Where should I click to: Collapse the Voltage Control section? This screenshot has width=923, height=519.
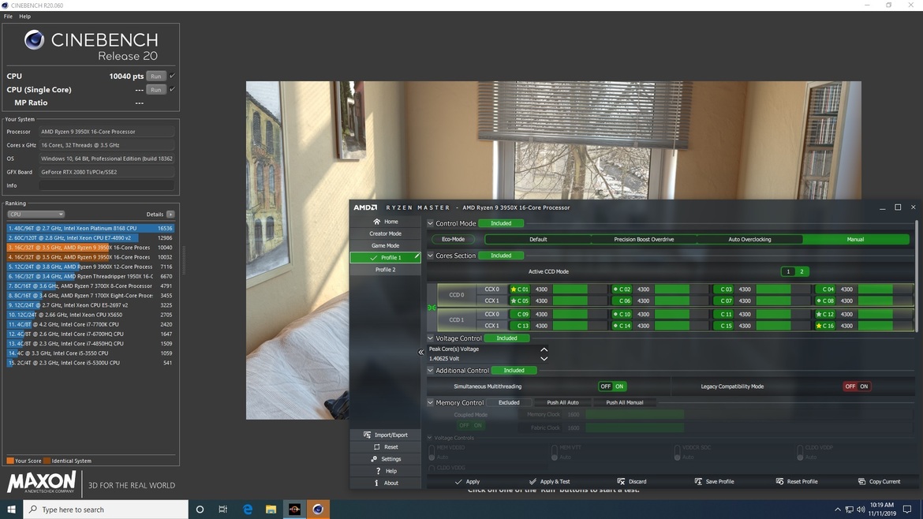click(x=430, y=338)
